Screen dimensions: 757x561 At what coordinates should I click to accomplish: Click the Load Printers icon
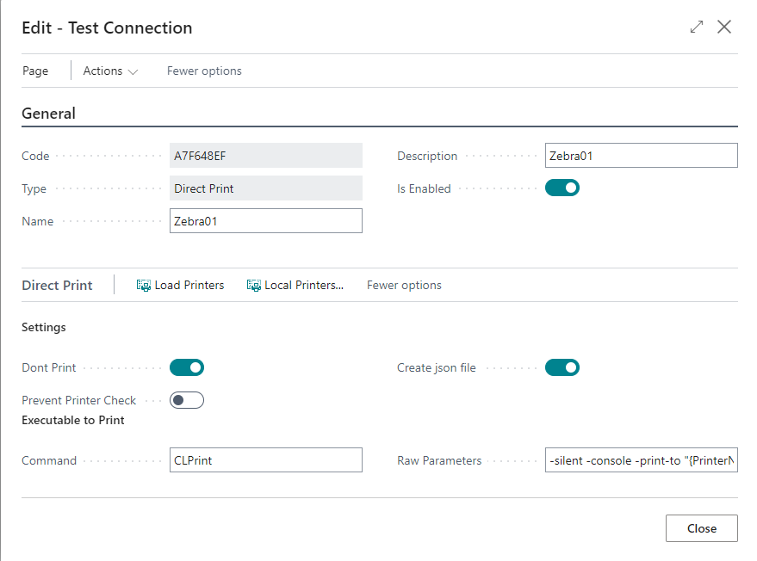point(144,286)
